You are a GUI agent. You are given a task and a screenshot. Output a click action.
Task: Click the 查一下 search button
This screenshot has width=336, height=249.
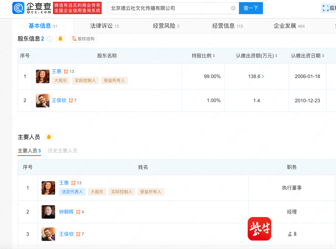point(251,8)
